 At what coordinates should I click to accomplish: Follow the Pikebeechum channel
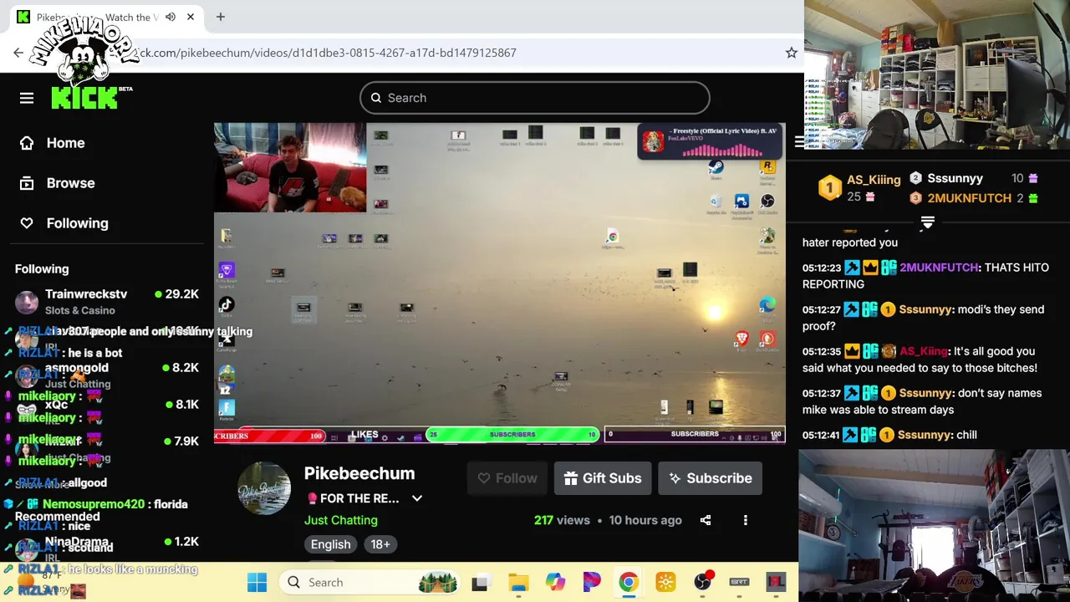[507, 478]
